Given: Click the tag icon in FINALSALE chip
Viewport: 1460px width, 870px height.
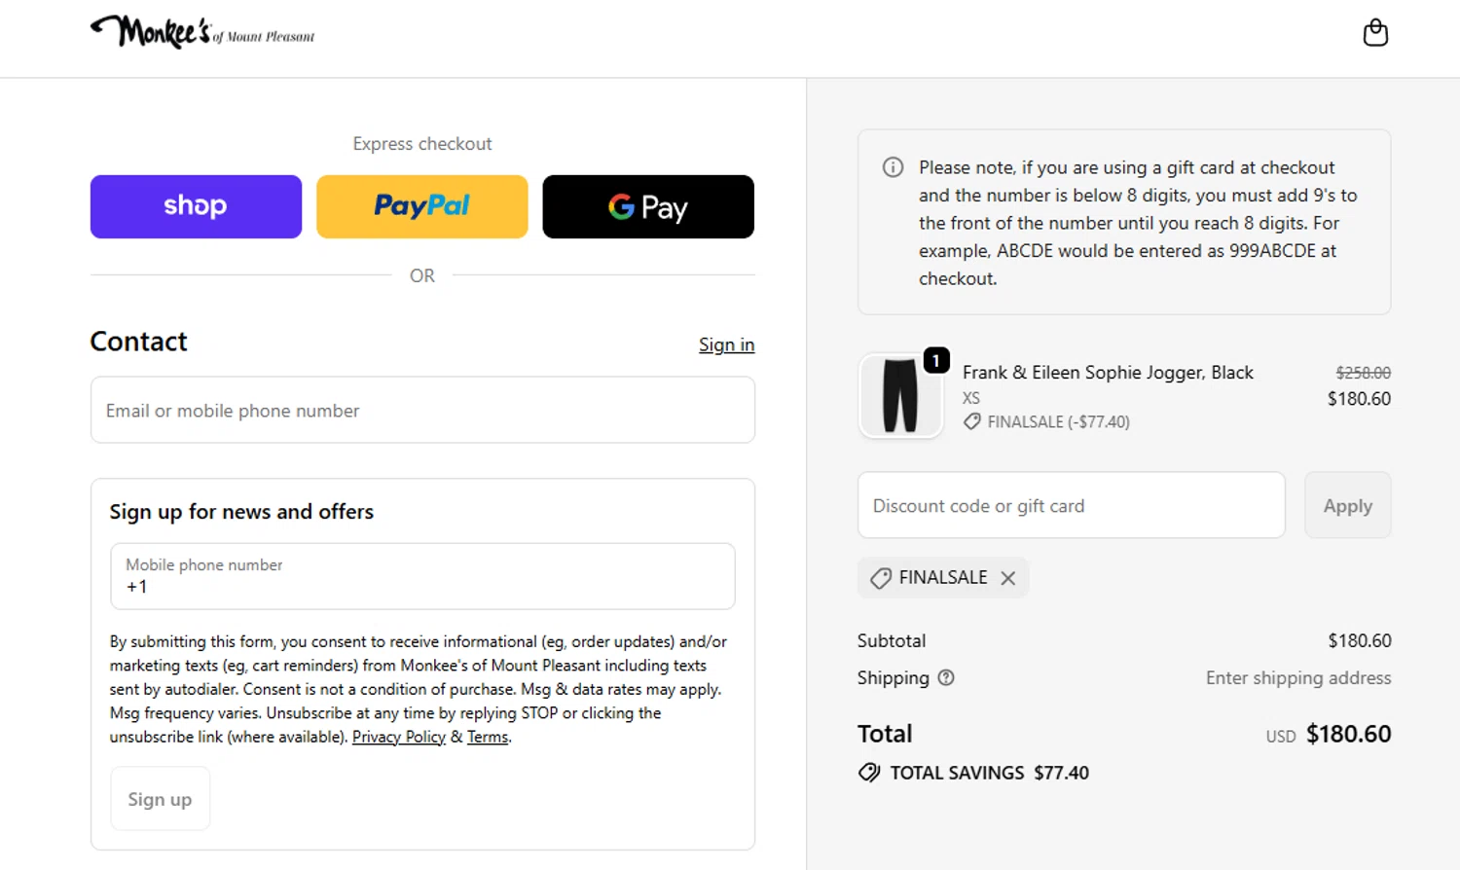Looking at the screenshot, I should 881,578.
